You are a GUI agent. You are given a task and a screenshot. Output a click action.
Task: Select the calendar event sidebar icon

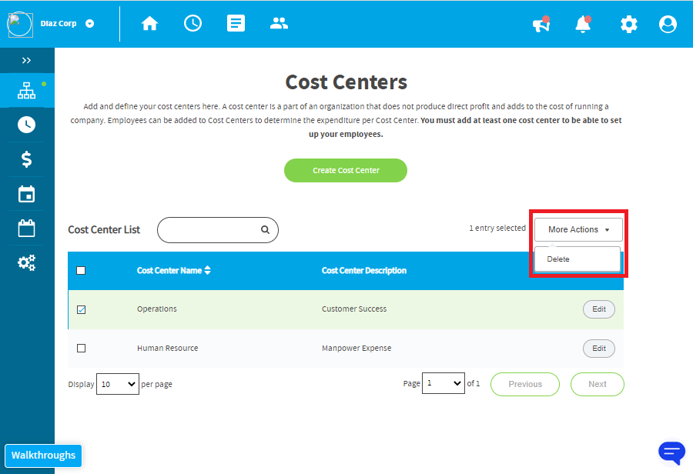(26, 194)
